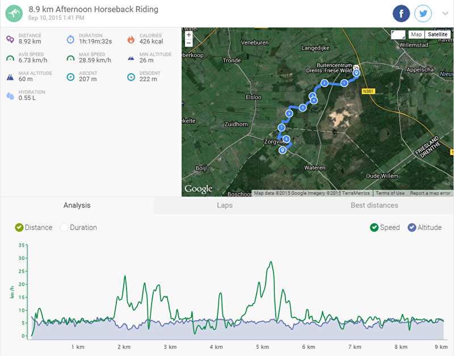Click the ascent compass icon
The image size is (454, 356).
[x=70, y=77]
